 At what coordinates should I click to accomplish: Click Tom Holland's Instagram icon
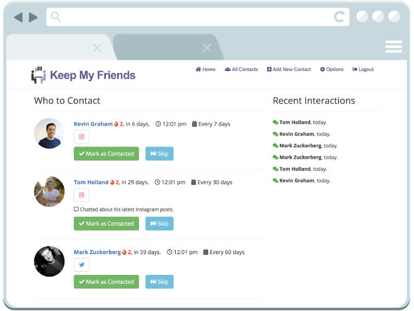click(x=82, y=195)
